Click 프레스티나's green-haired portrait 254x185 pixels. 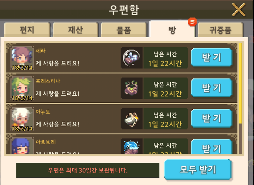pos(22,89)
